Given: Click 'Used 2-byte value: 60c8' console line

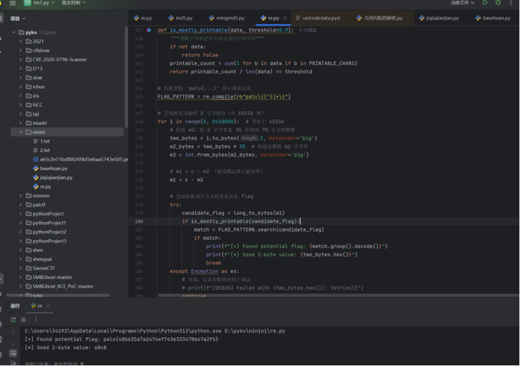Looking at the screenshot, I should coord(66,348).
